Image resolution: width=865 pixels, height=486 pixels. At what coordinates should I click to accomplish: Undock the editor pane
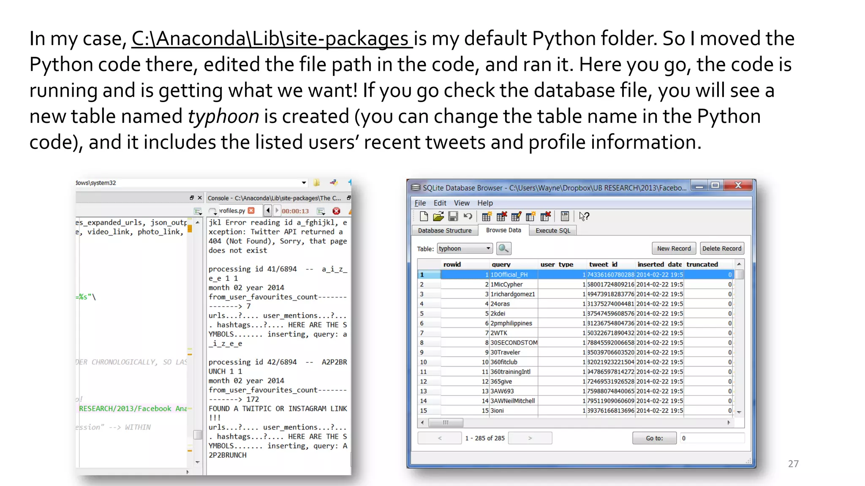coord(192,197)
